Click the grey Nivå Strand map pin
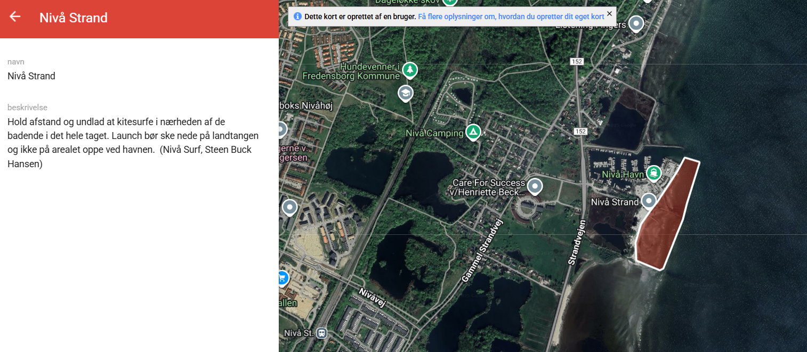Image resolution: width=807 pixels, height=352 pixels. (649, 201)
